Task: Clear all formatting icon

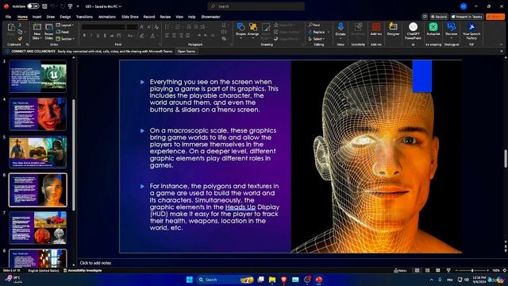Action: 156,27
